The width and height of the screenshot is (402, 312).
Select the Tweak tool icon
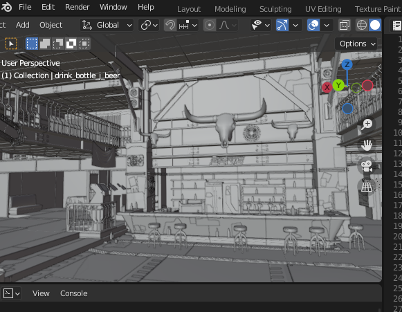click(x=11, y=44)
